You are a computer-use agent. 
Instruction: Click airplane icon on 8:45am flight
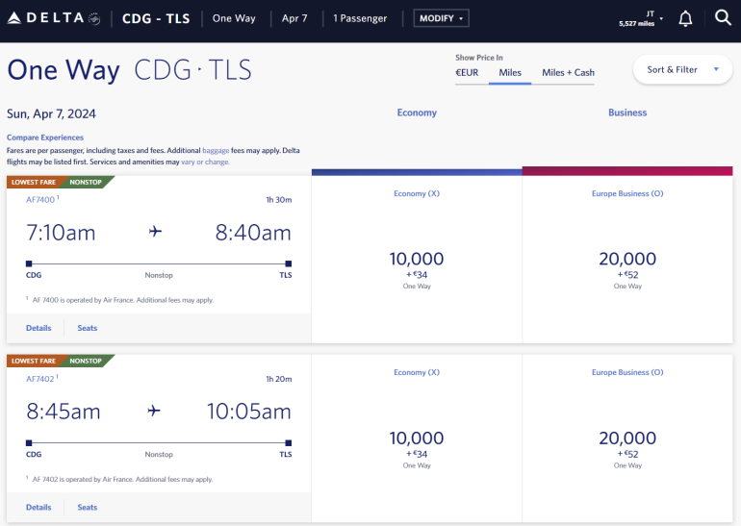155,411
